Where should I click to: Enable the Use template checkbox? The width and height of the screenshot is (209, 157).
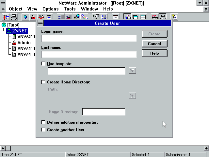(43, 64)
